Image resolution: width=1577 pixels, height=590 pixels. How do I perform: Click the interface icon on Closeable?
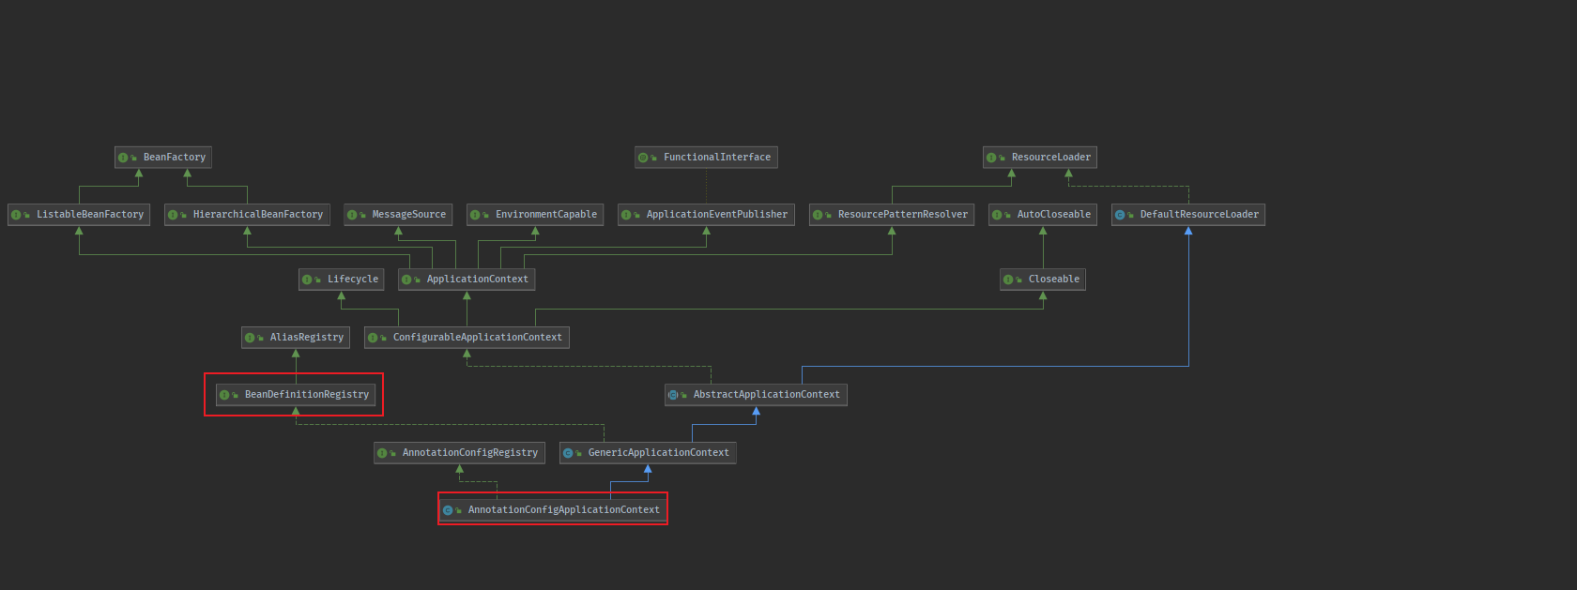click(1008, 280)
